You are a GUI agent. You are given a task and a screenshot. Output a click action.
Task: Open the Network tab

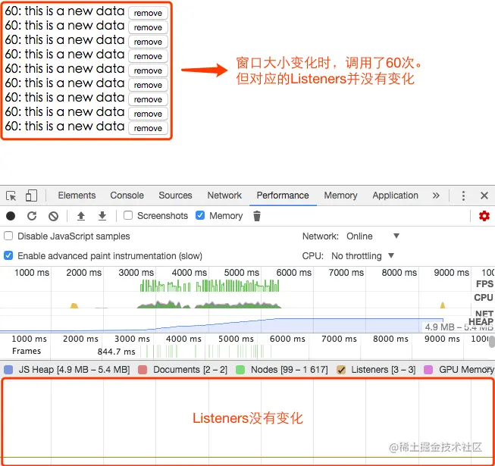point(224,195)
